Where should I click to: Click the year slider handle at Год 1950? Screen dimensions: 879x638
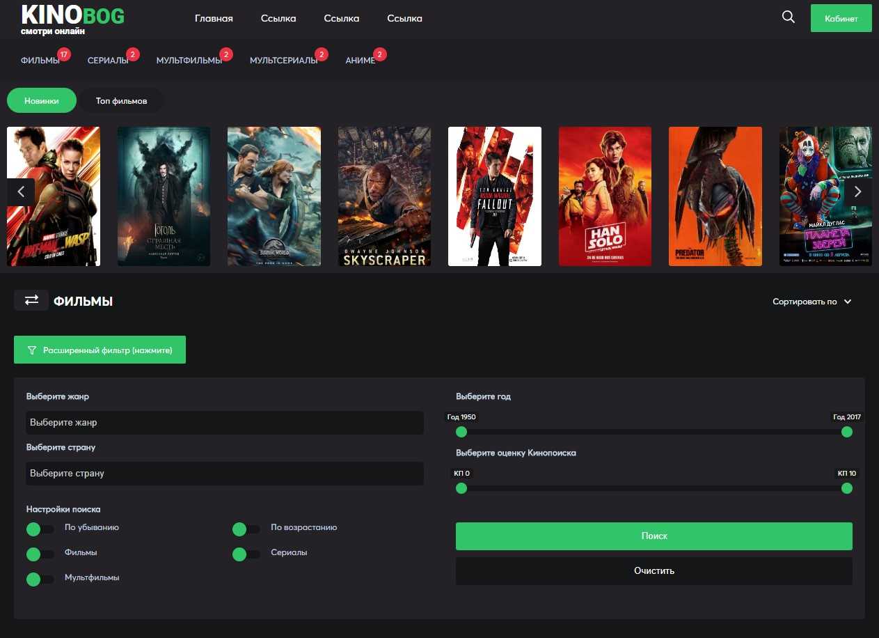point(461,432)
